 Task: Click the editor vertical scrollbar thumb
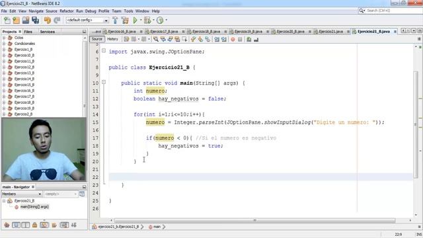416,124
